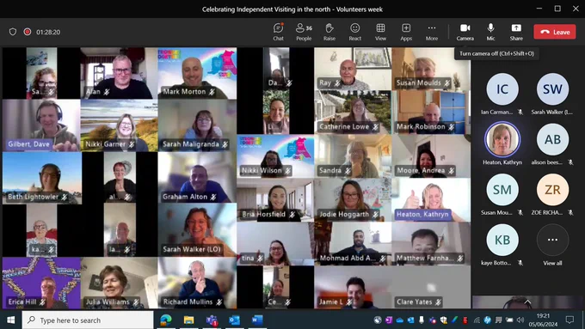This screenshot has width=585, height=329.
Task: Open Microsoft Edge from taskbar
Action: click(x=166, y=320)
